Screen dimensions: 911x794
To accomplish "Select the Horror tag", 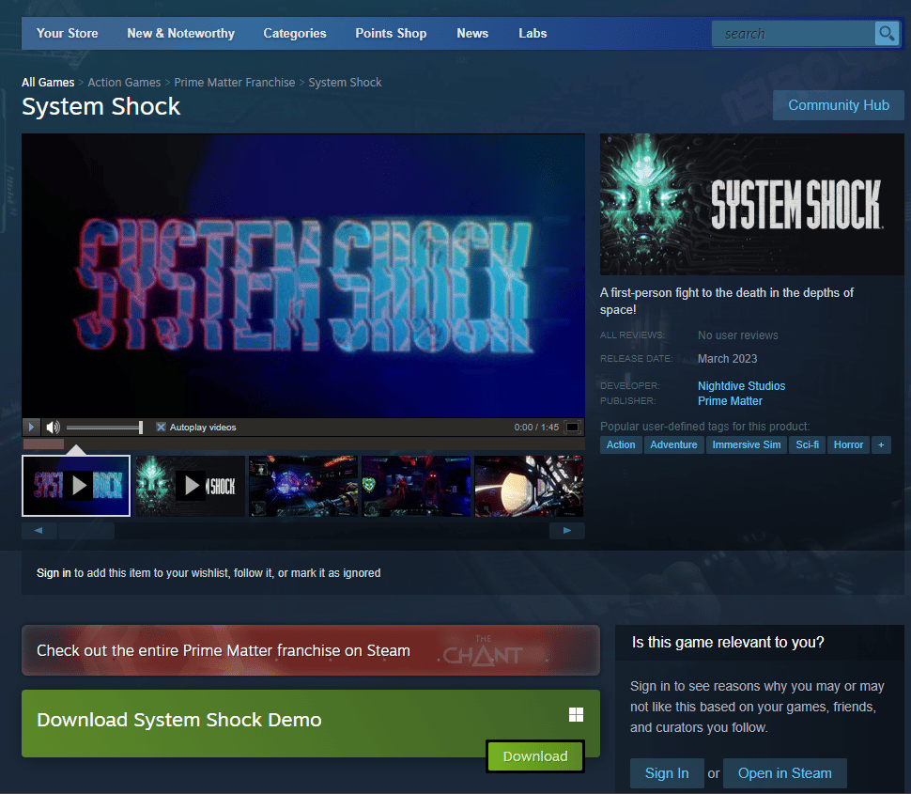I will point(848,444).
